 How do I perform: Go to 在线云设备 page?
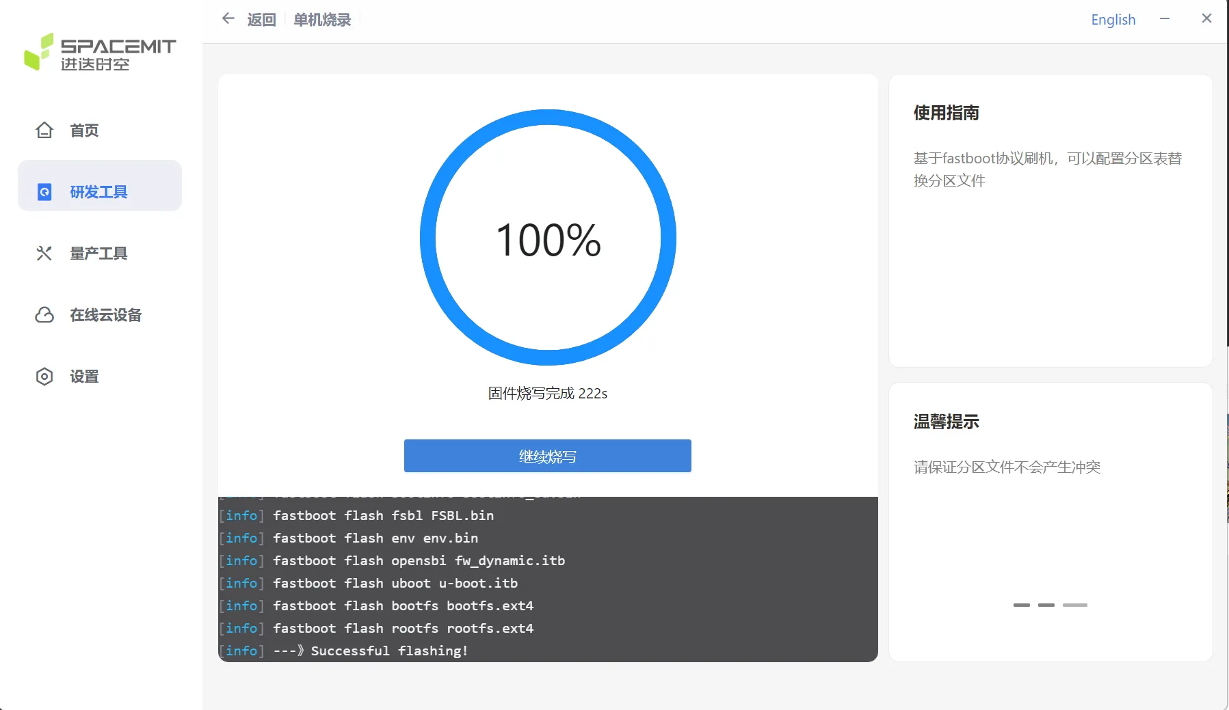click(x=100, y=315)
